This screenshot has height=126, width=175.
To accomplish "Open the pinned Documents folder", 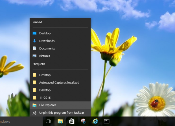I will [x=47, y=48].
